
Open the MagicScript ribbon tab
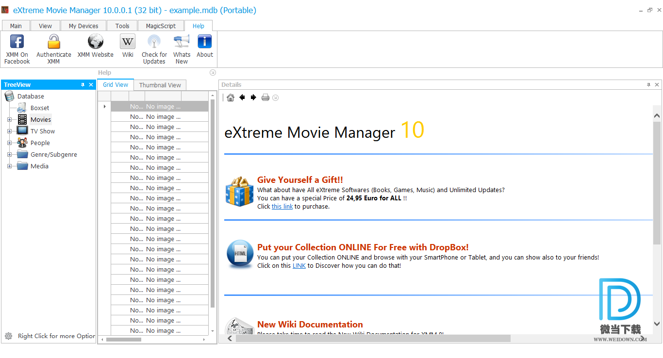(161, 26)
